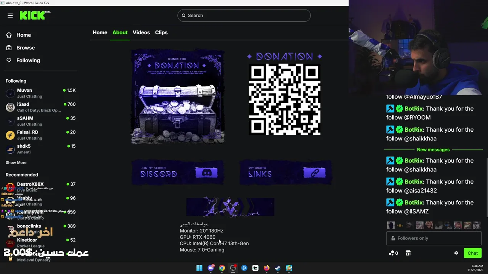
Task: Click verified badge in the @IISAMZ message
Action: pos(399,202)
